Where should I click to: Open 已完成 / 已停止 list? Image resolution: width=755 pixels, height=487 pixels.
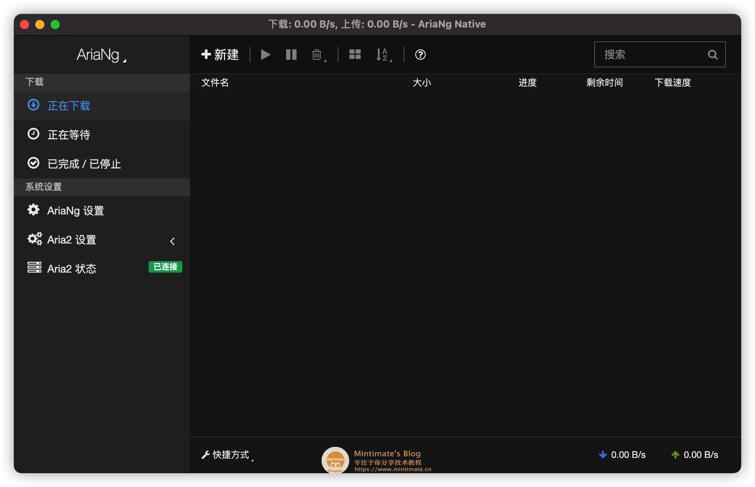pos(102,164)
